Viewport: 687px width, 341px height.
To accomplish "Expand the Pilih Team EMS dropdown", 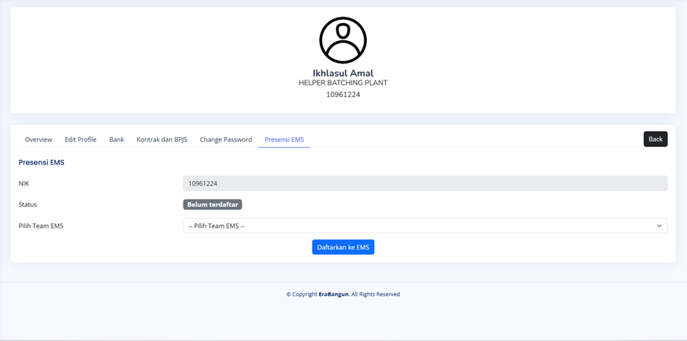I will pos(425,226).
